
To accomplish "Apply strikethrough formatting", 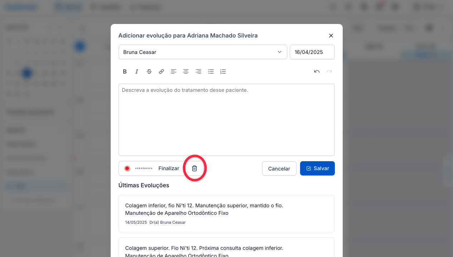I will coord(149,71).
